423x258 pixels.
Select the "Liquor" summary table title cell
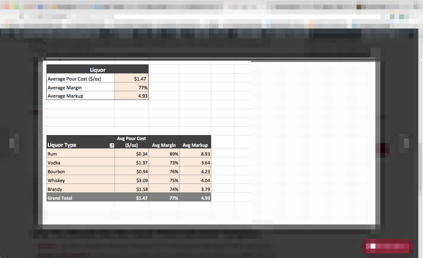click(x=97, y=69)
